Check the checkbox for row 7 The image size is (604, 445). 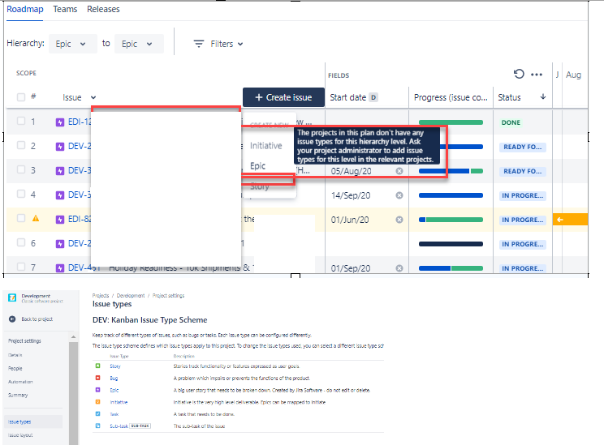(21, 267)
